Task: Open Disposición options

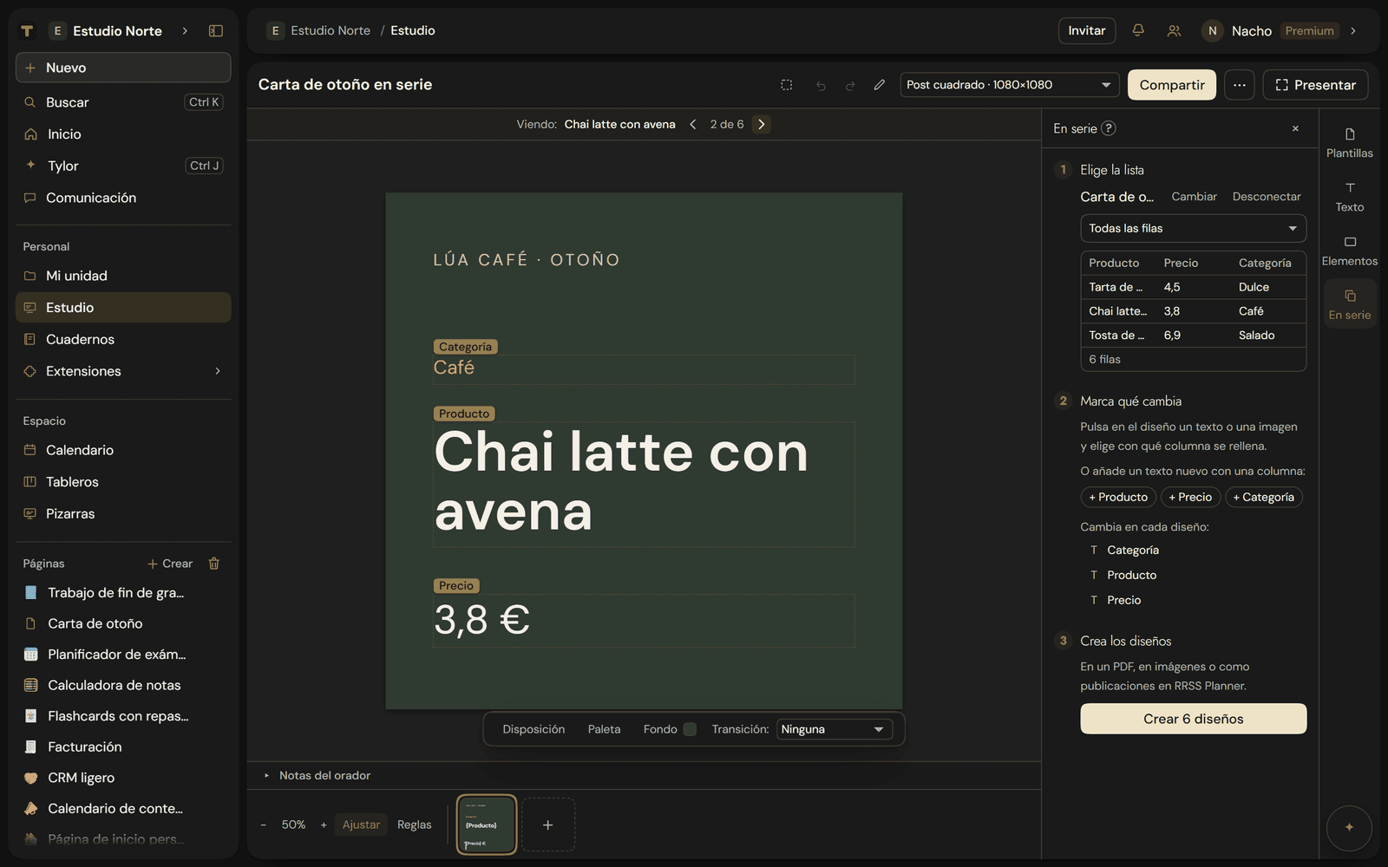Action: click(534, 729)
